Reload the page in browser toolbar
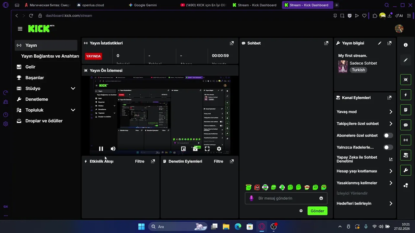This screenshot has height=233, width=415. [31, 16]
